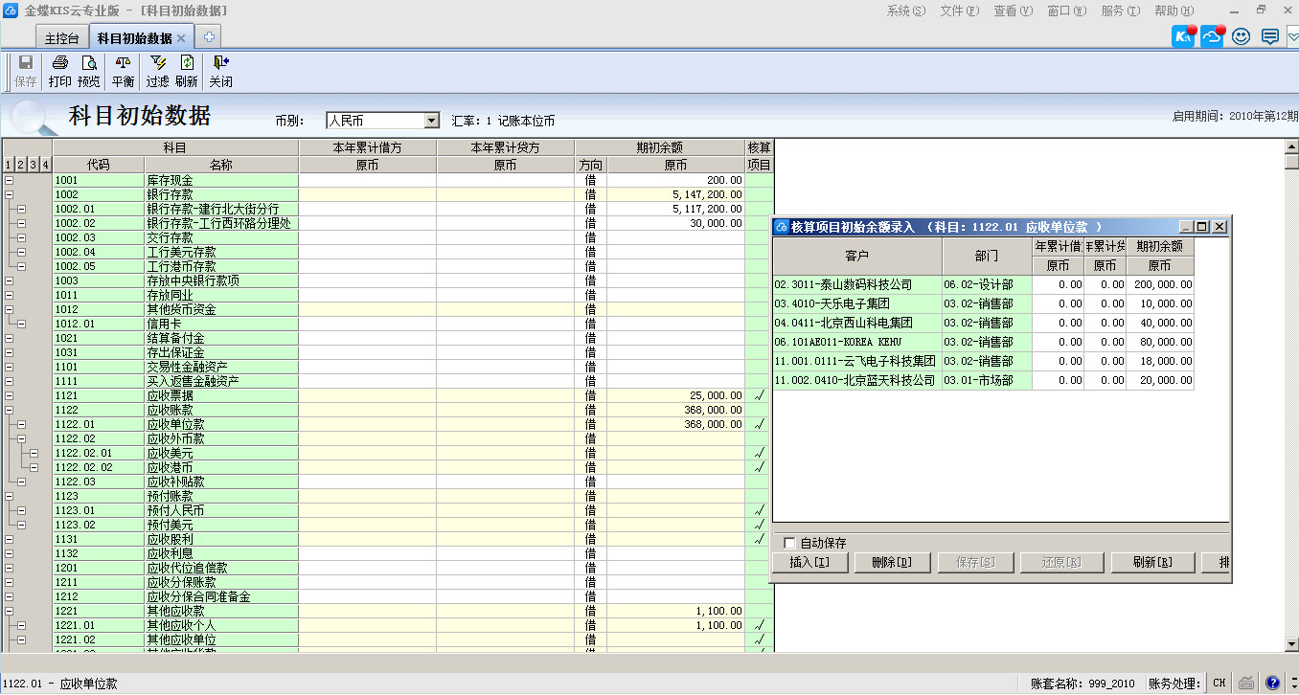
Task: Click the 插入[I] button
Action: coord(809,563)
